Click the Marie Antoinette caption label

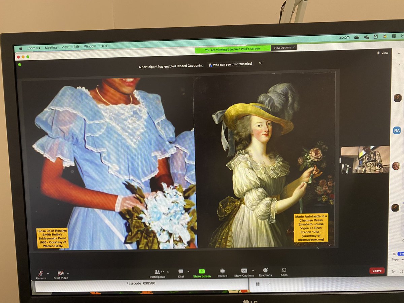tap(311, 228)
